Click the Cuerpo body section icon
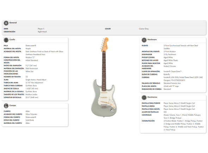The image size is (208, 153). coord(6,106)
